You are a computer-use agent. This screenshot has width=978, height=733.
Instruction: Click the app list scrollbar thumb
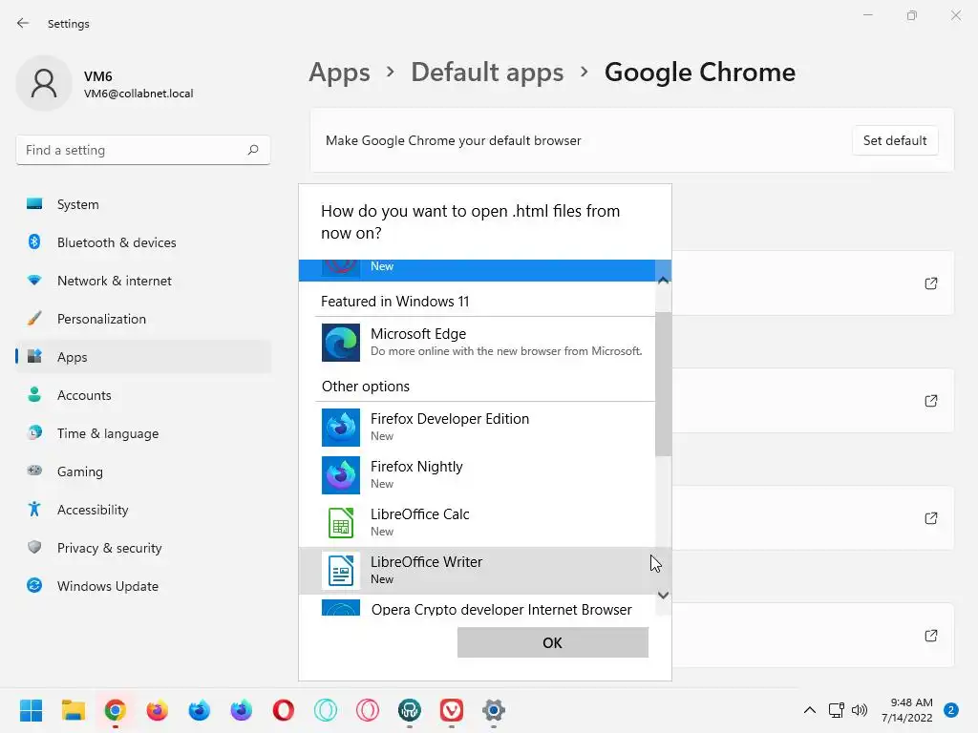663,384
